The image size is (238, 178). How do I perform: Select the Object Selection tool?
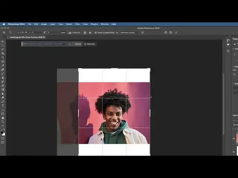(3, 53)
